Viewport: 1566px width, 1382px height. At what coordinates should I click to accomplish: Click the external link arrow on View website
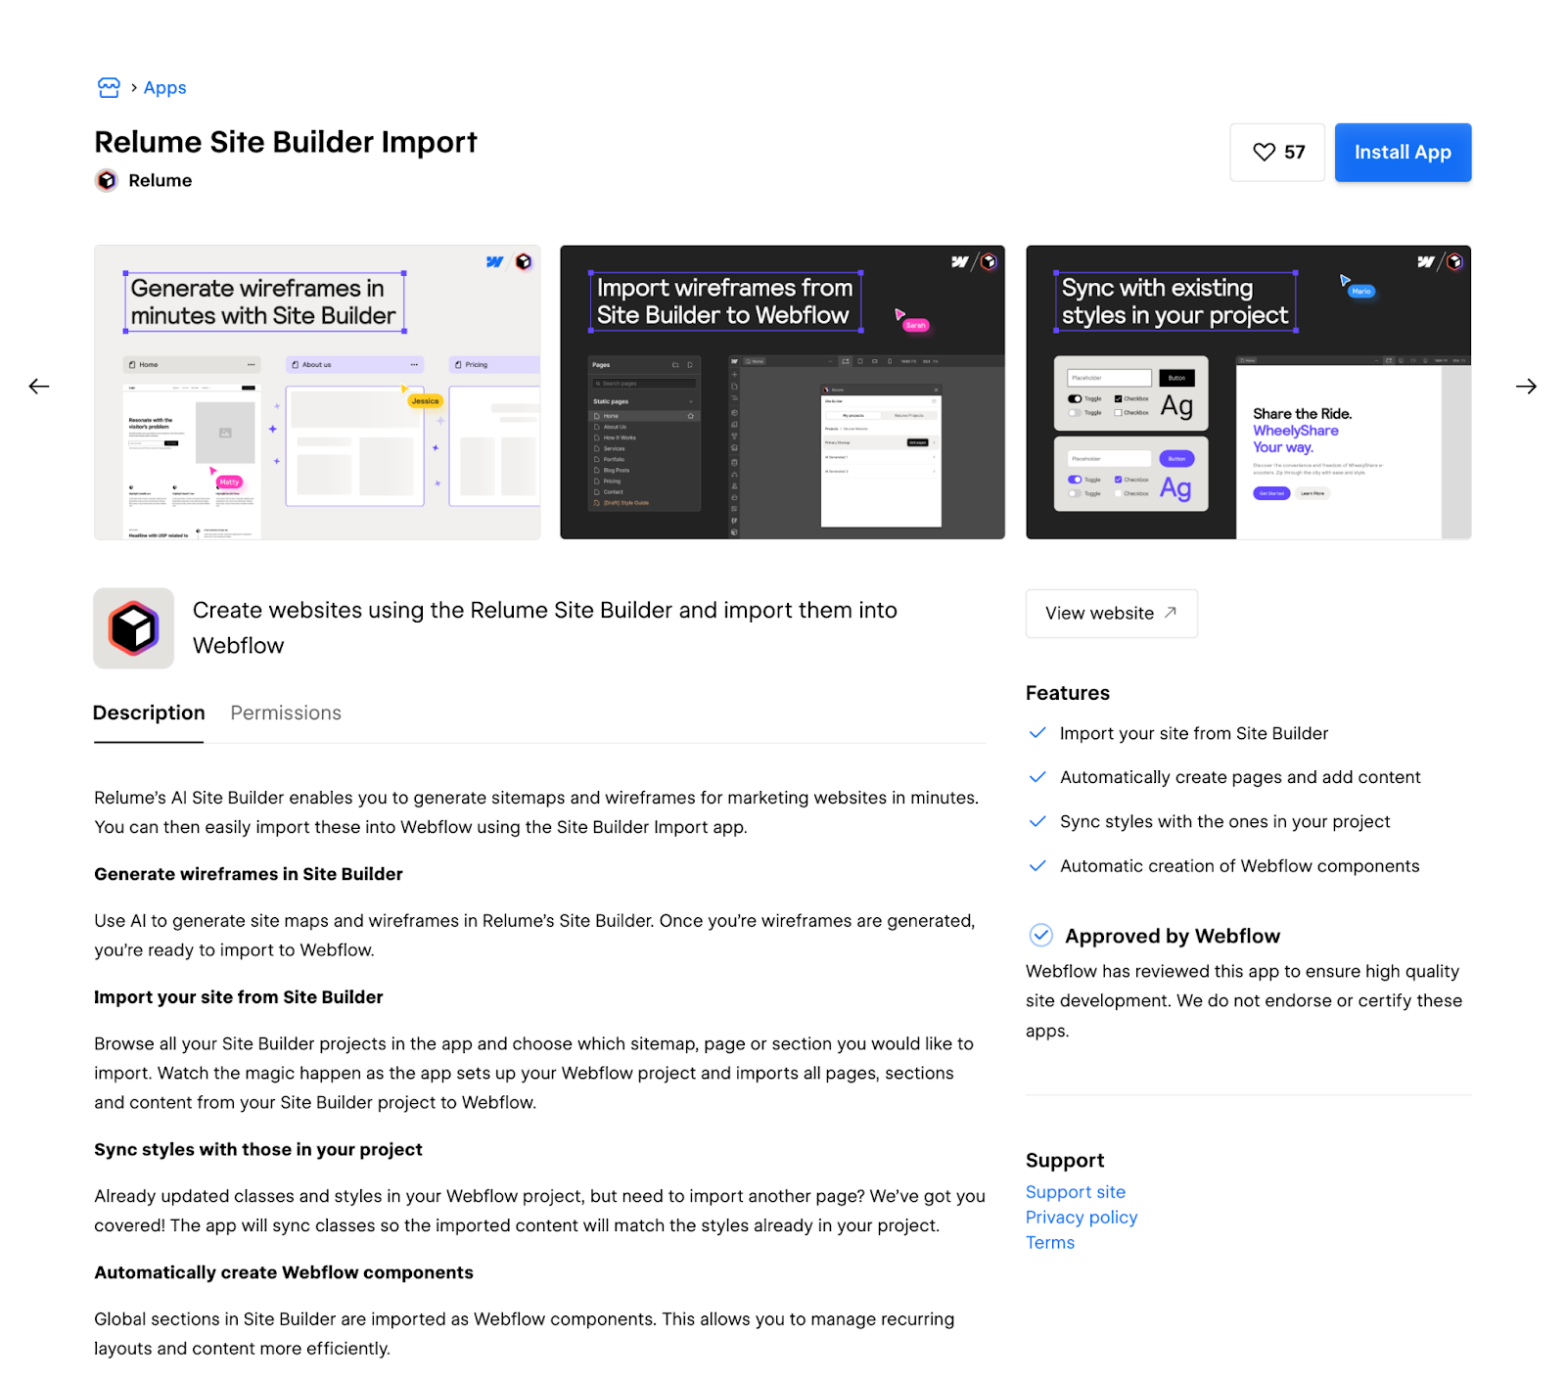pyautogui.click(x=1171, y=613)
